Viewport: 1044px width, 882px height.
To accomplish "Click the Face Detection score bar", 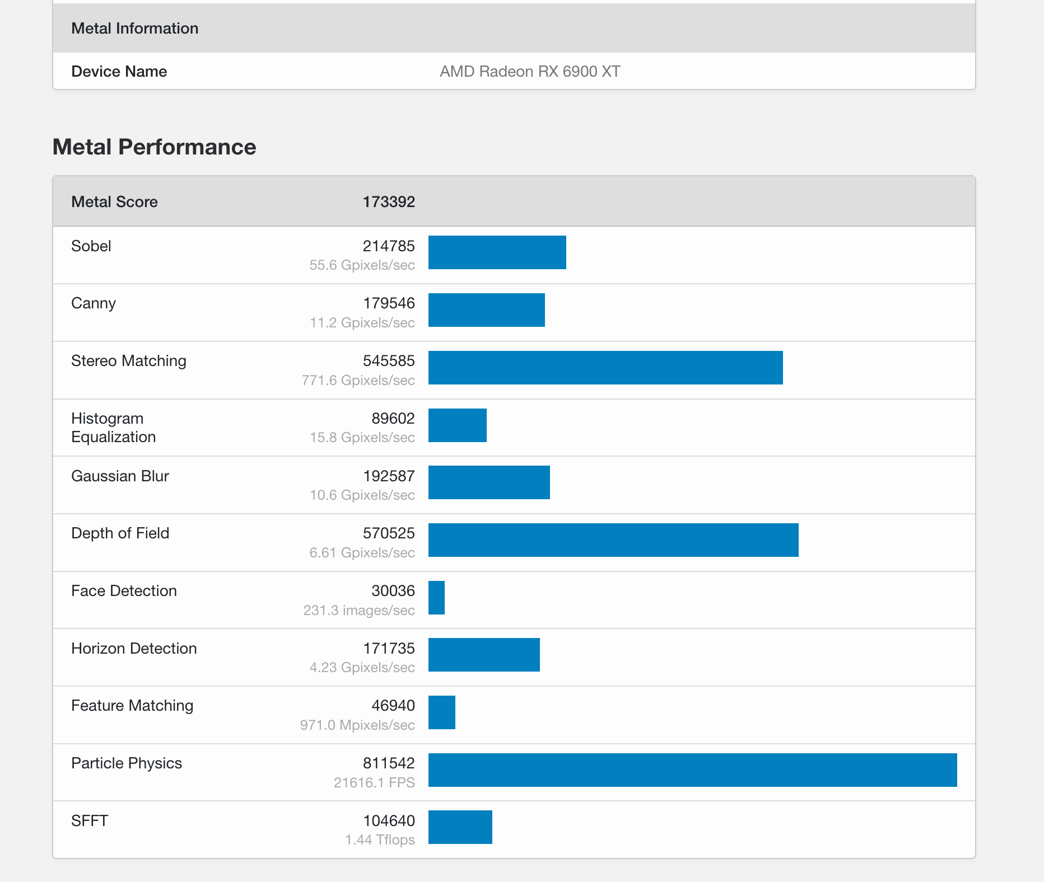I will (x=436, y=598).
